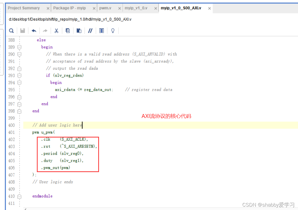Viewport: 298px width, 210px height.
Task: Close the Package IP - myip tab
Action: (x=94, y=8)
